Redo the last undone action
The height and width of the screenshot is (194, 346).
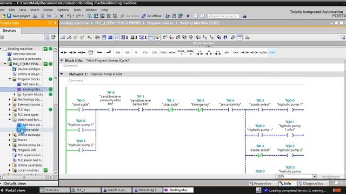[78, 16]
